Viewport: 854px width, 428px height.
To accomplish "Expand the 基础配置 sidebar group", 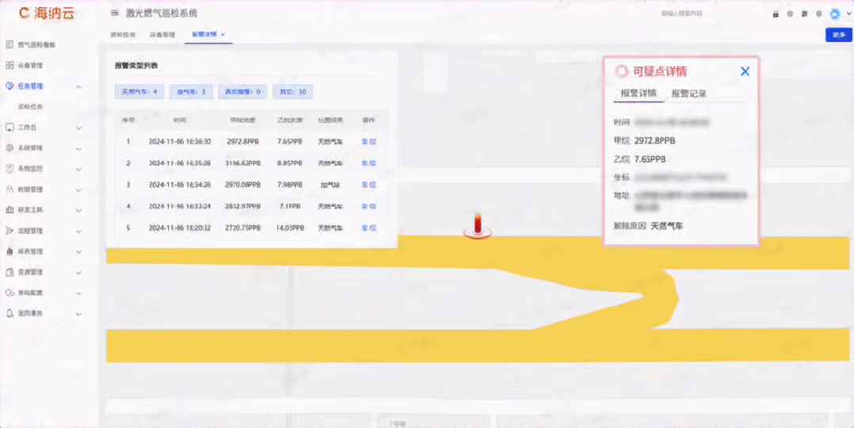I will point(79,293).
